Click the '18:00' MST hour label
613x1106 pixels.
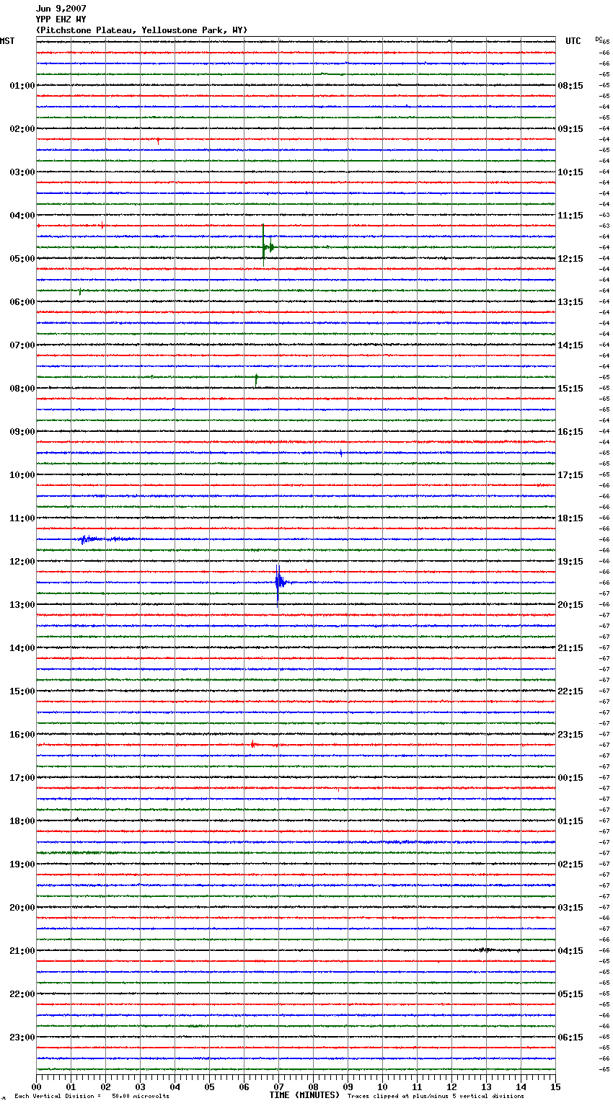coord(22,821)
